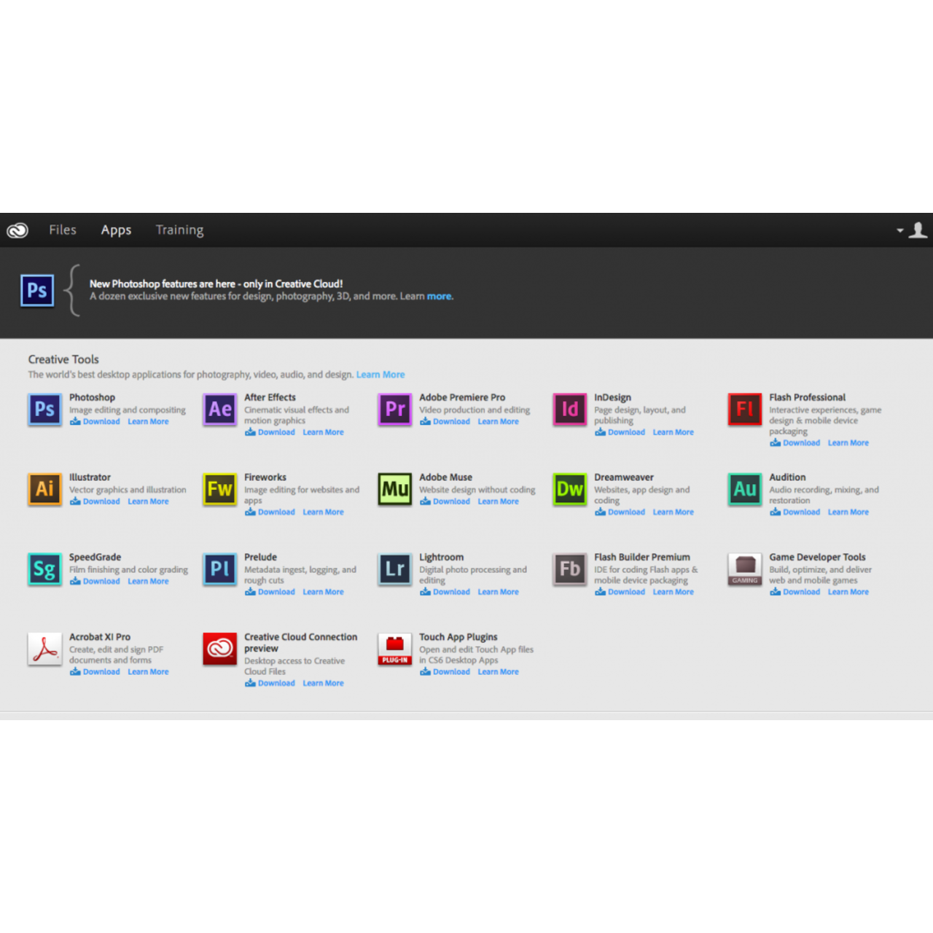Download Creative Cloud Connection preview
Viewport: 933px width, 933px height.
(x=270, y=683)
